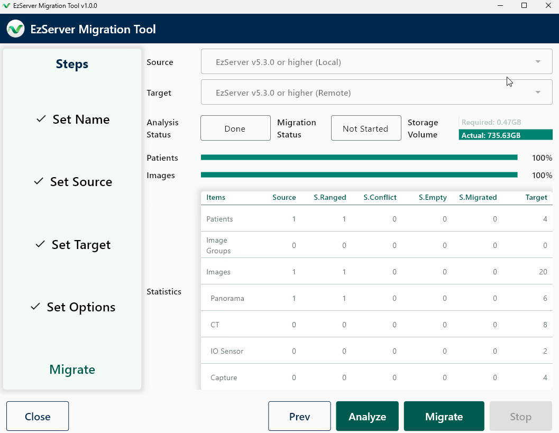Click Target value 4 in Patients row
The height and width of the screenshot is (433, 559).
pos(545,219)
